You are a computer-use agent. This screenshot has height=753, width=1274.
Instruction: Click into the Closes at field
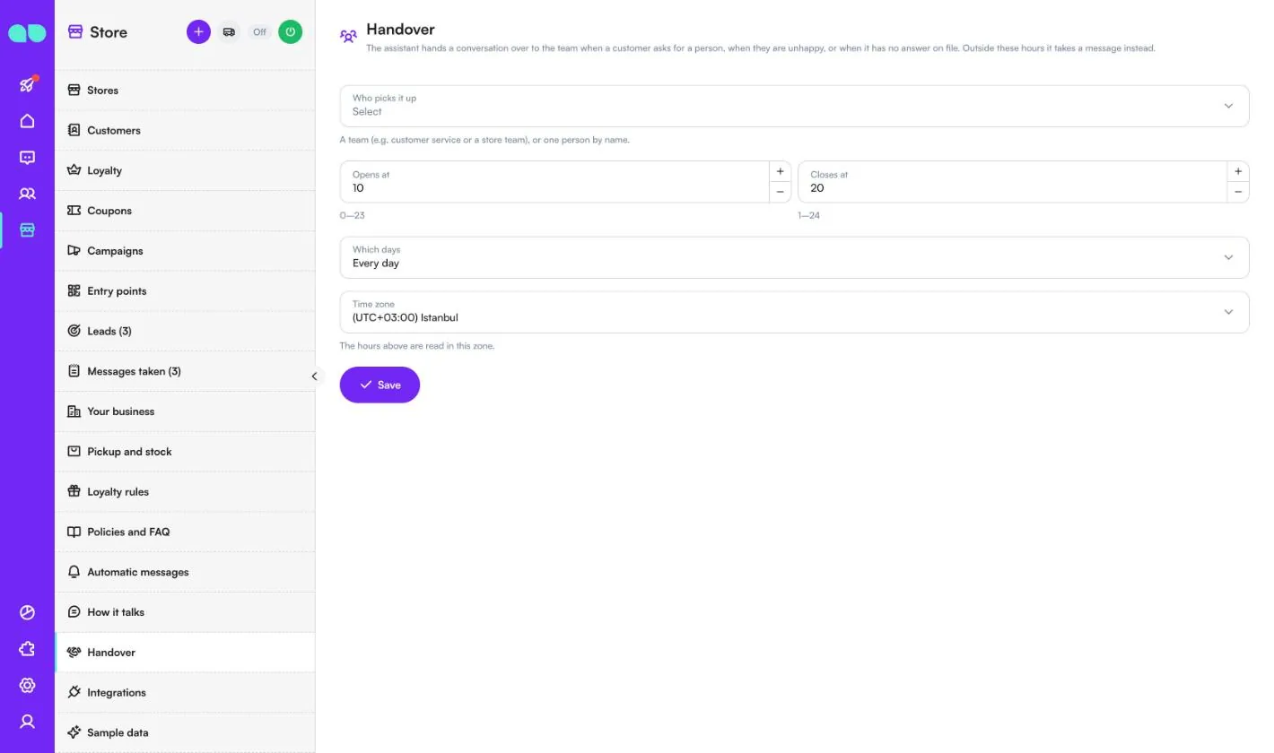point(1013,182)
